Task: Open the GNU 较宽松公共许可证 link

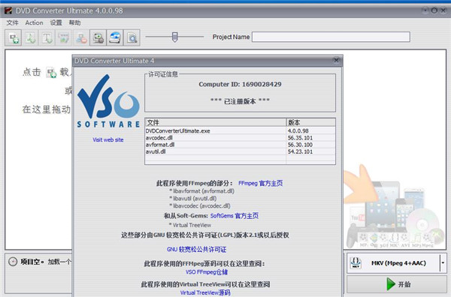Action: point(196,249)
